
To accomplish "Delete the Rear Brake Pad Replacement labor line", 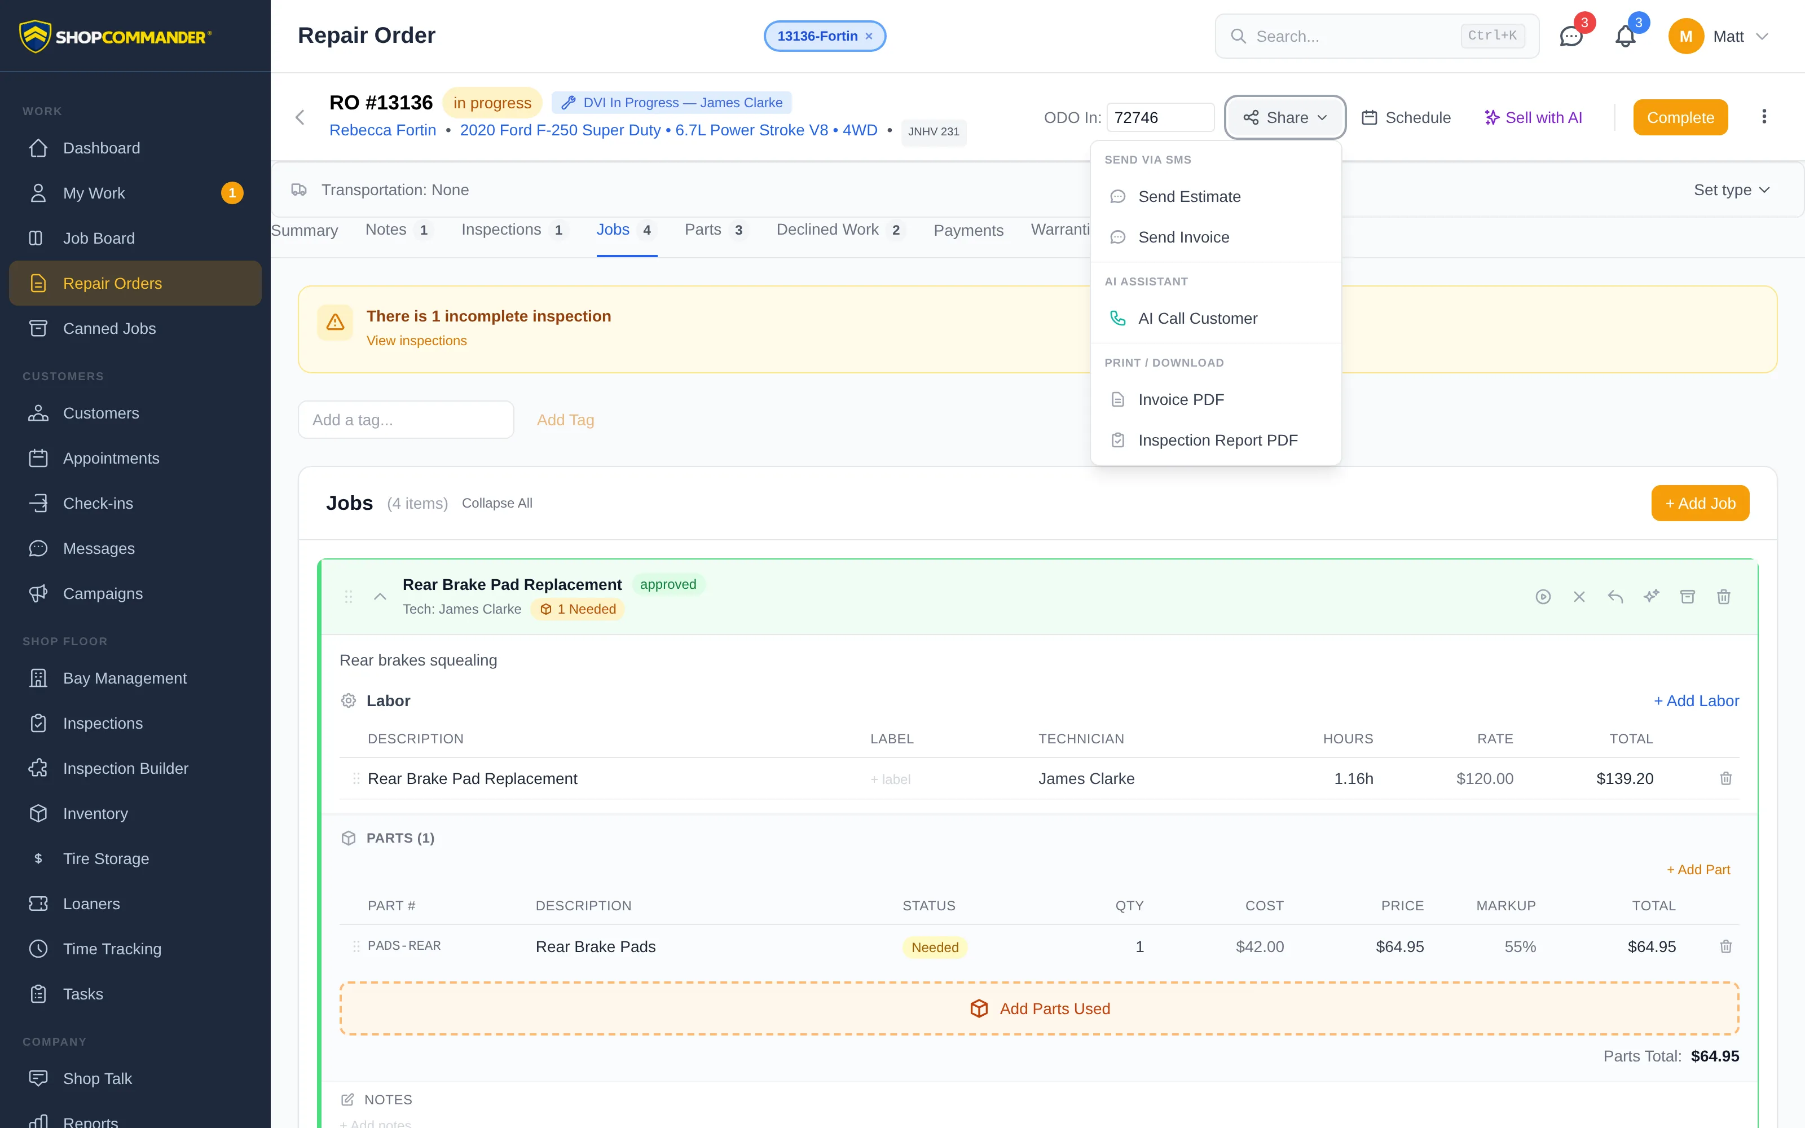I will [1726, 779].
